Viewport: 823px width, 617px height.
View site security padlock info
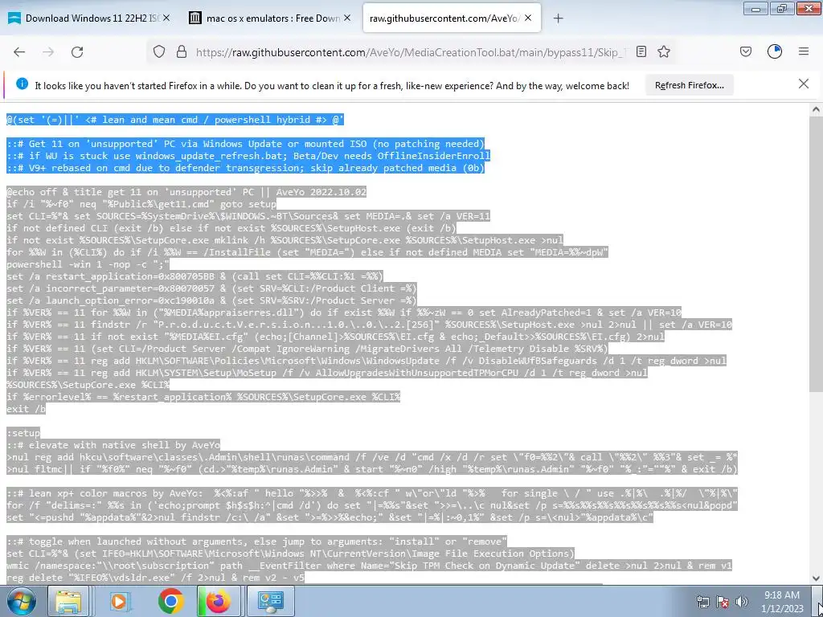[x=182, y=51]
